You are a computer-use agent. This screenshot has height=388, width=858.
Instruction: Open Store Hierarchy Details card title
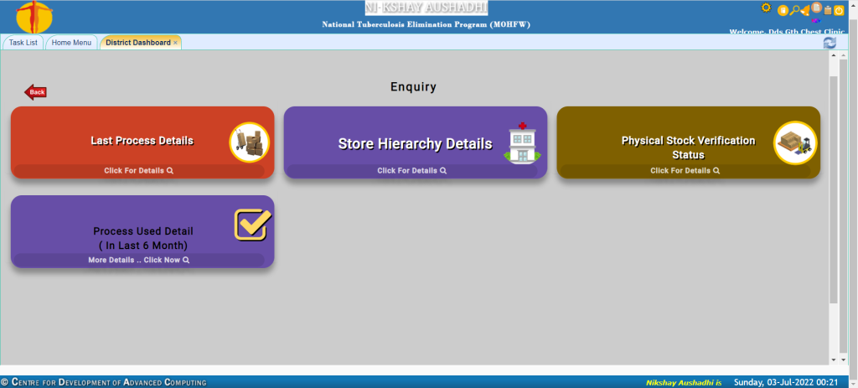click(x=416, y=144)
